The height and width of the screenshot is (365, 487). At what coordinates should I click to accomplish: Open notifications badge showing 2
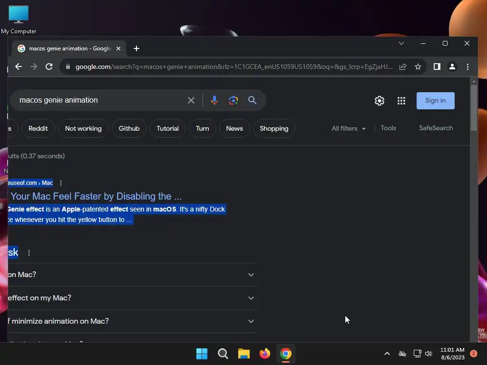pyautogui.click(x=474, y=354)
